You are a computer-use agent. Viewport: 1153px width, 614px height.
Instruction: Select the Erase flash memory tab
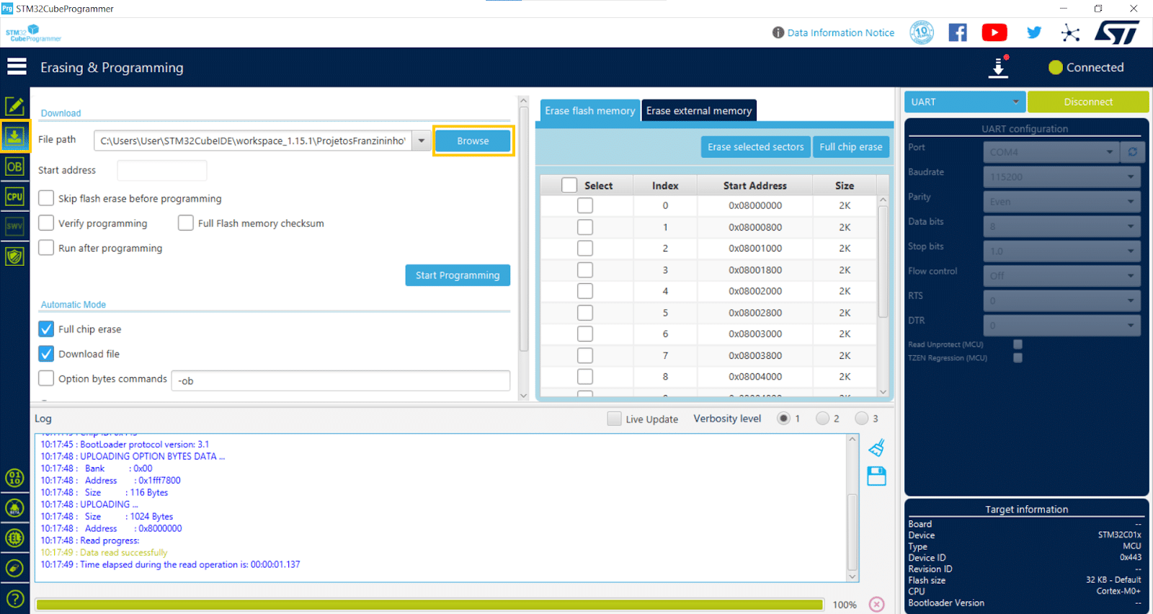589,111
